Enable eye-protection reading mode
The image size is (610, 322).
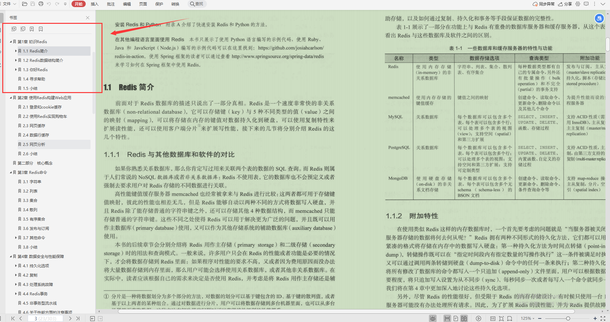coord(433,318)
